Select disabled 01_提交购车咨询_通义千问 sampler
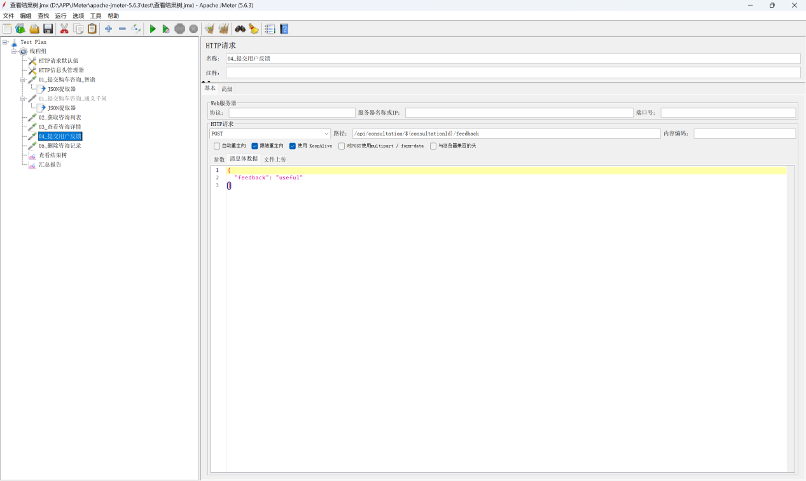 (x=73, y=99)
